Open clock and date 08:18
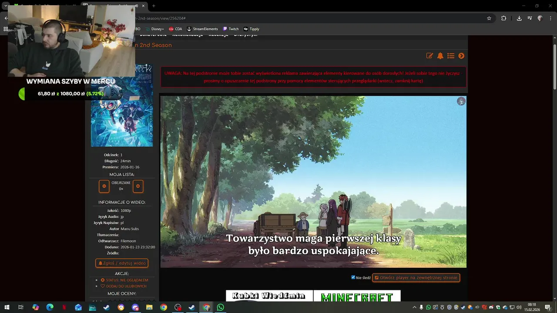This screenshot has height=313, width=557. [x=532, y=307]
